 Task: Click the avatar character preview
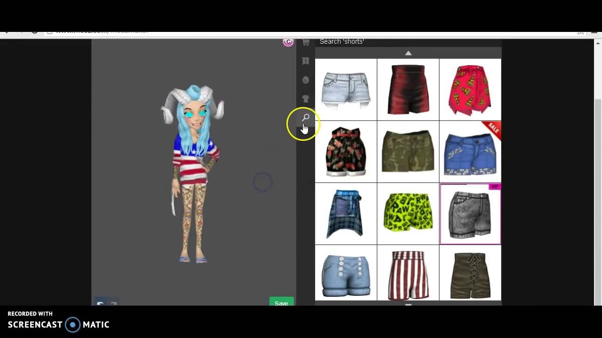coord(193,174)
